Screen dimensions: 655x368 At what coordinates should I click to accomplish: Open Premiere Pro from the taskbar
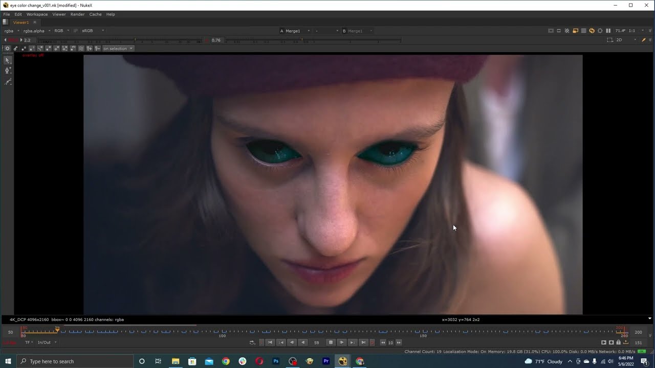tap(326, 361)
